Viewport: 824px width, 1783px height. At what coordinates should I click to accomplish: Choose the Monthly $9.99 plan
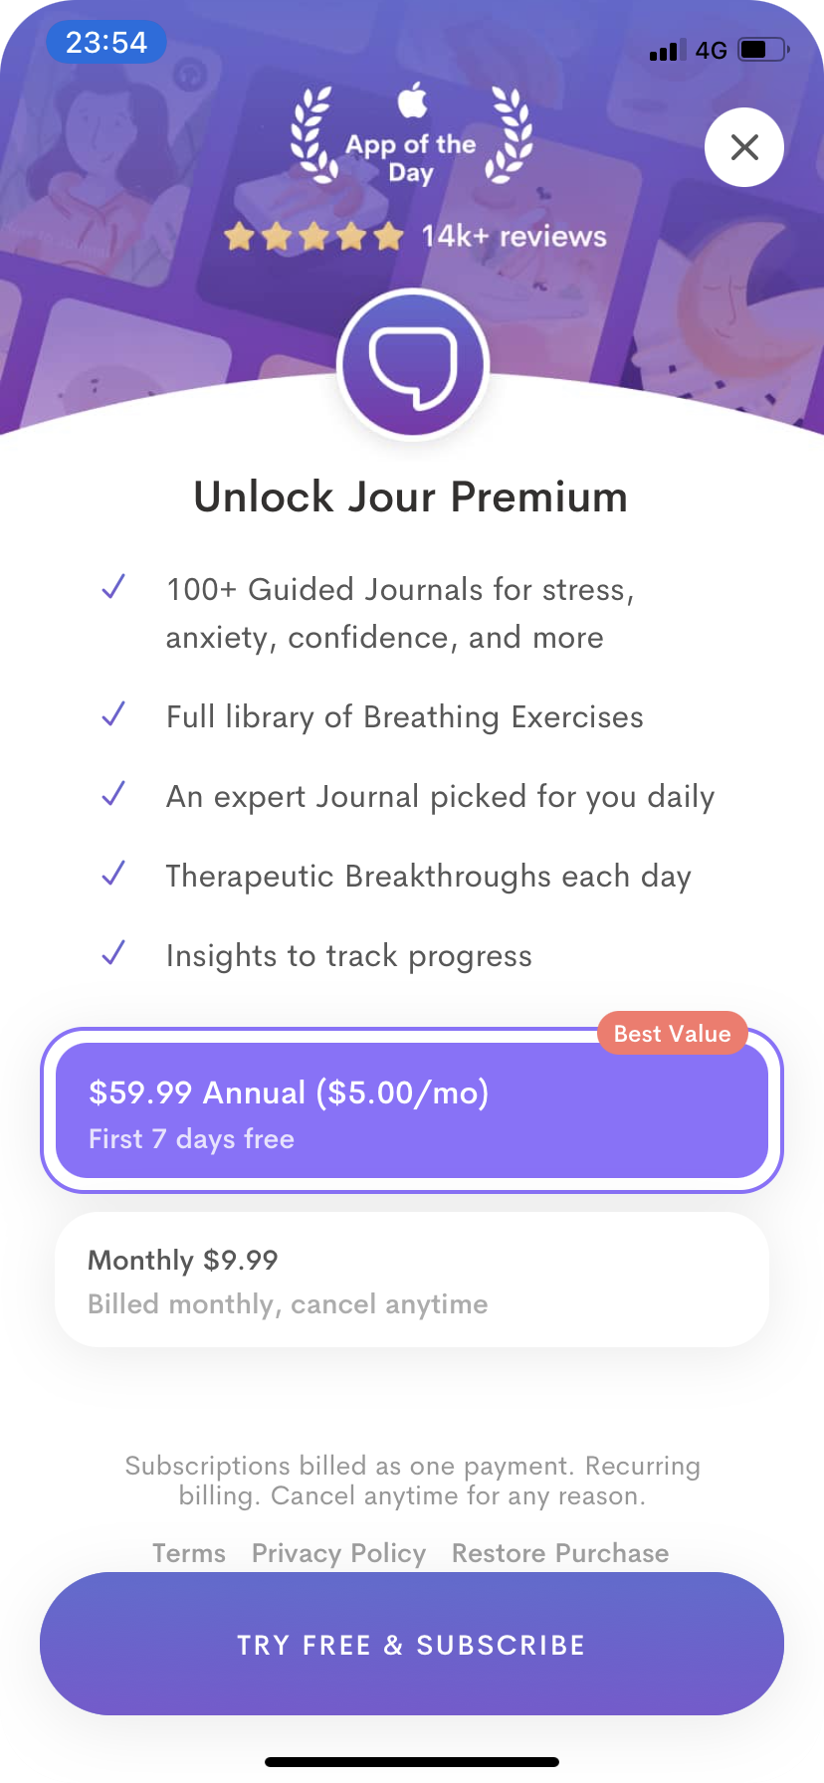(412, 1280)
